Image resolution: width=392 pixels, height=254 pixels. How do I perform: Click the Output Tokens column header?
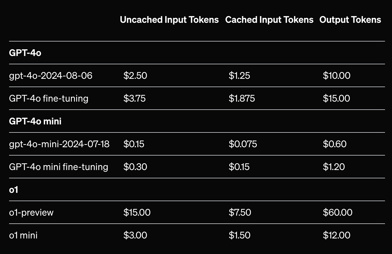[350, 20]
